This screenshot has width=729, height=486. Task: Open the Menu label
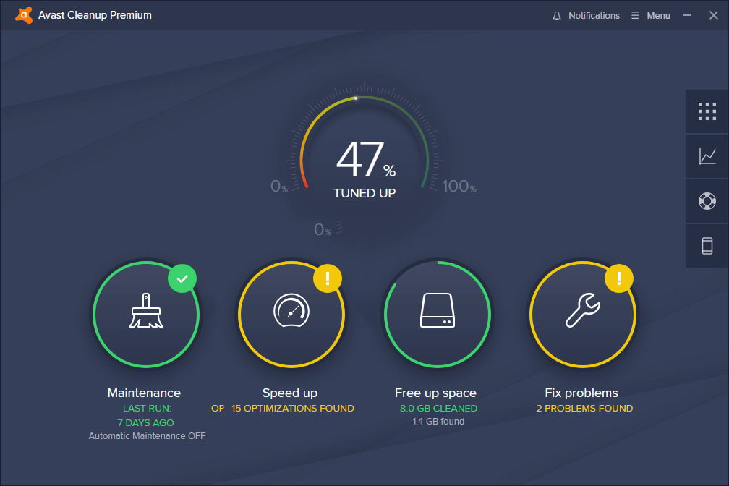coord(658,15)
